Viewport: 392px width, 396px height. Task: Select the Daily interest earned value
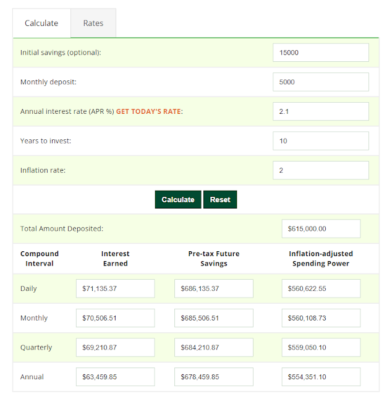(115, 288)
